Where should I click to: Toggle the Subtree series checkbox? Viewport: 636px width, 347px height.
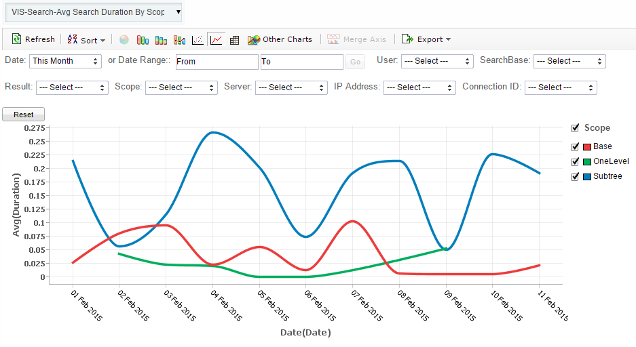tap(576, 176)
